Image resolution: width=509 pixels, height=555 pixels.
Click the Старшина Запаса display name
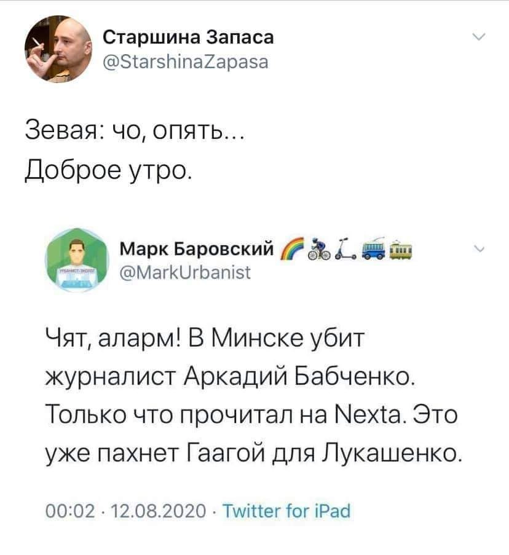pos(187,39)
